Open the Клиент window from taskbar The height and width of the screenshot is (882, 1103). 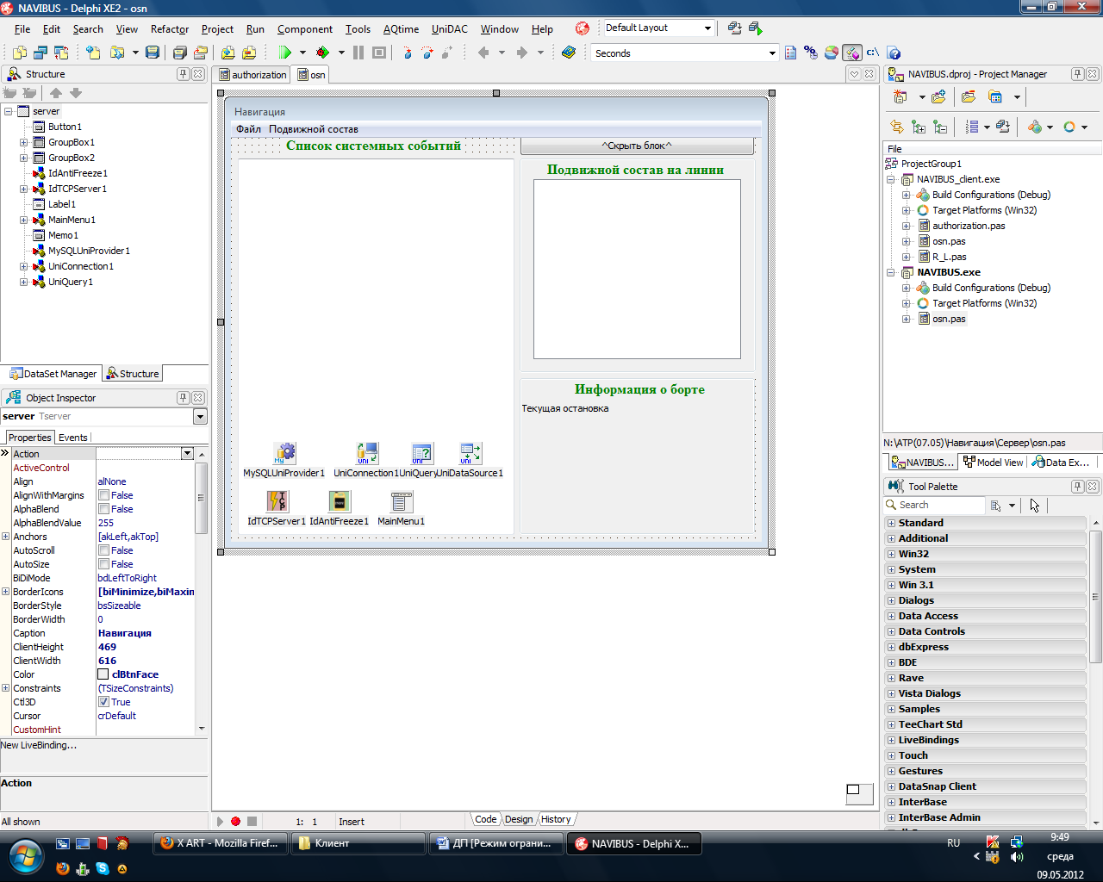coord(358,843)
